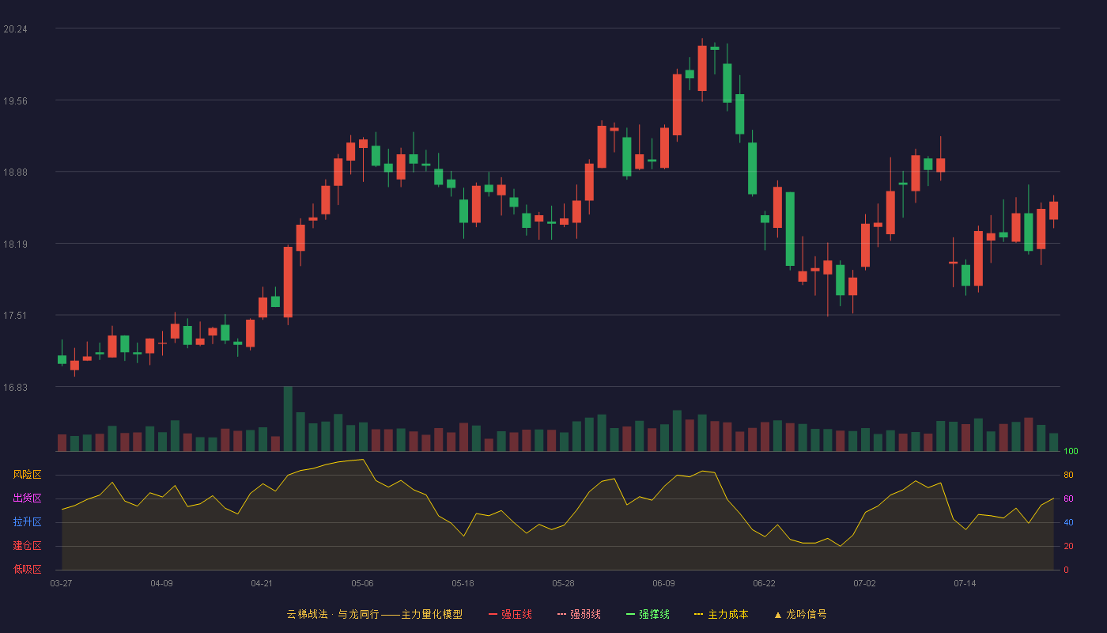Click the 04-09 date label
This screenshot has width=1107, height=633.
click(x=161, y=583)
